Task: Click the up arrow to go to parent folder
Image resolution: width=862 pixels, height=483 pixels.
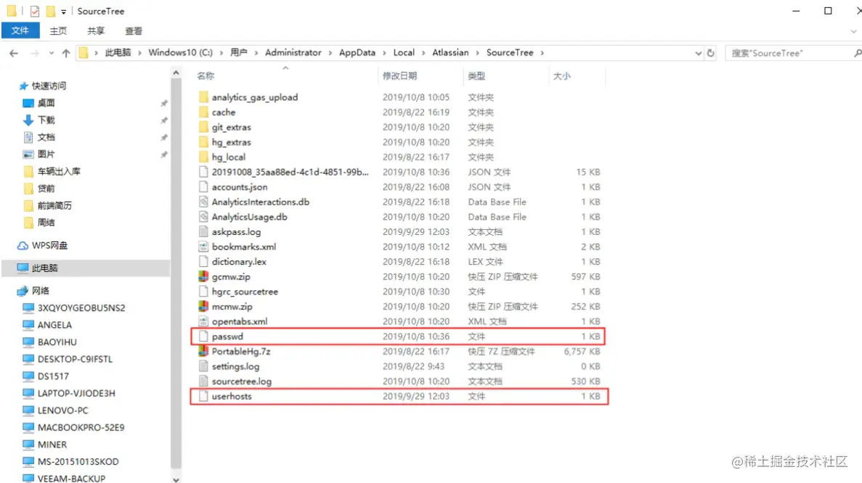Action: coord(68,52)
